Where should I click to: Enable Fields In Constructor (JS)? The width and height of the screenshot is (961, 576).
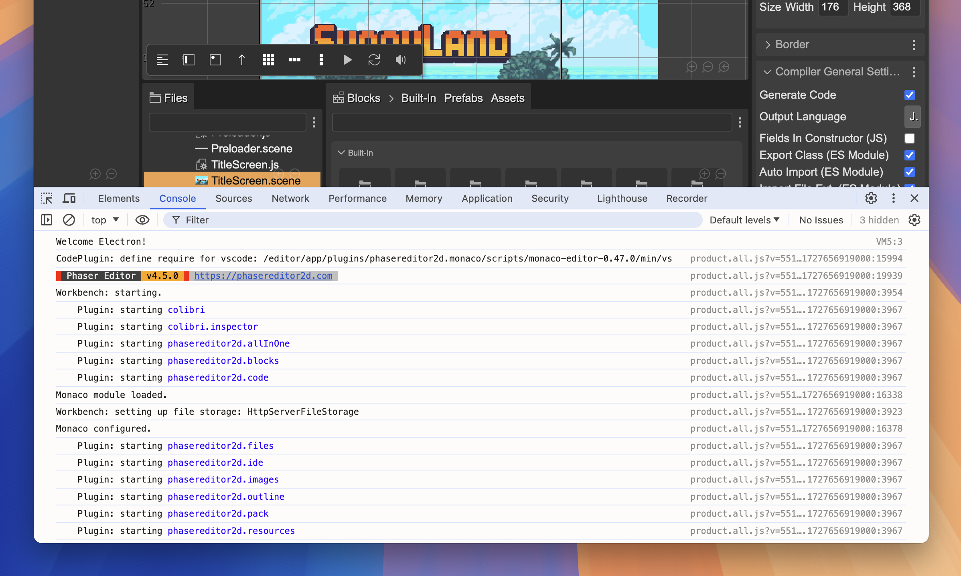point(910,138)
